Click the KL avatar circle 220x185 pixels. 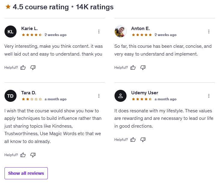click(x=11, y=32)
